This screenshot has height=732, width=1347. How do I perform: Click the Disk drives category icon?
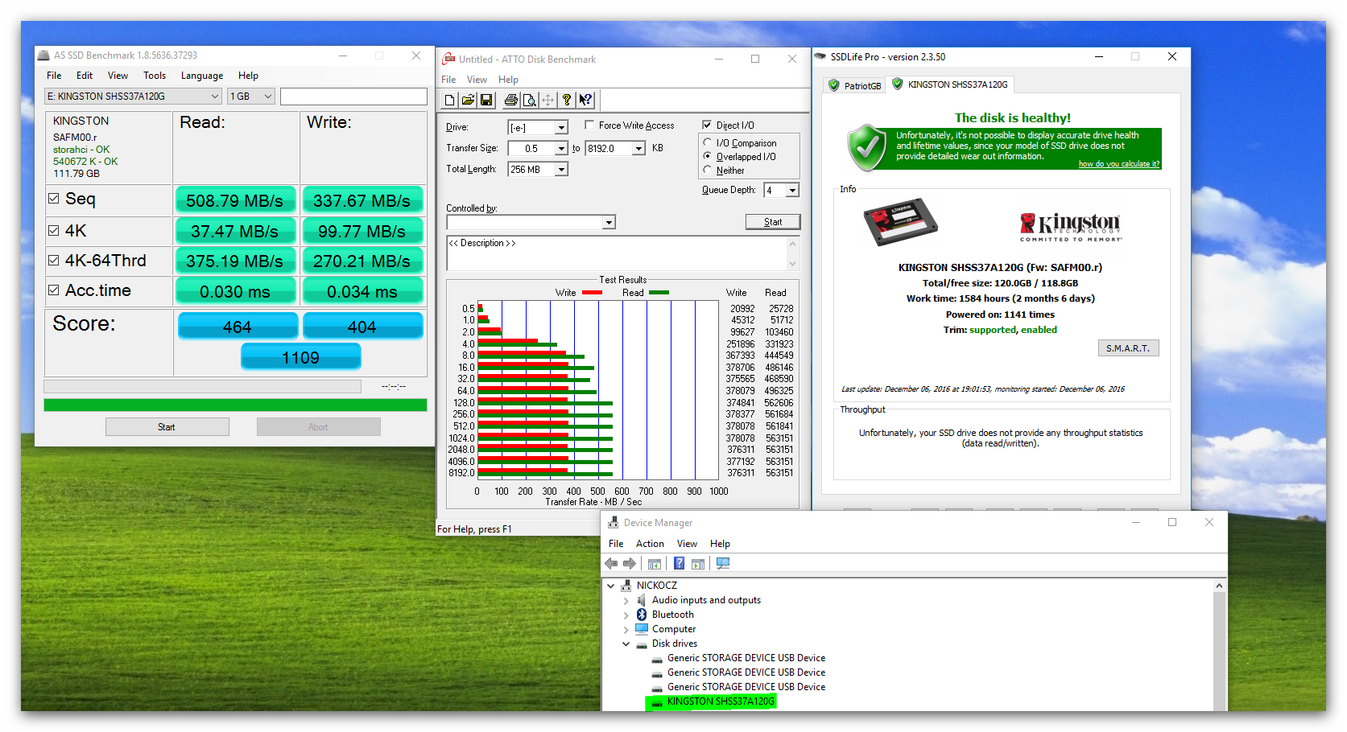point(642,644)
